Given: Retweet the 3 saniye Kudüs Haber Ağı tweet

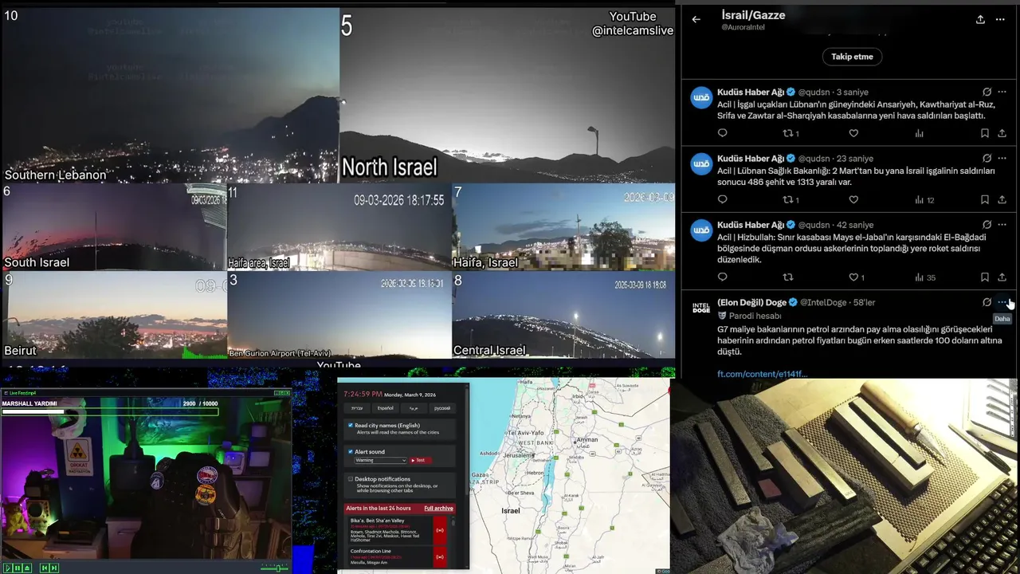Looking at the screenshot, I should [x=788, y=133].
